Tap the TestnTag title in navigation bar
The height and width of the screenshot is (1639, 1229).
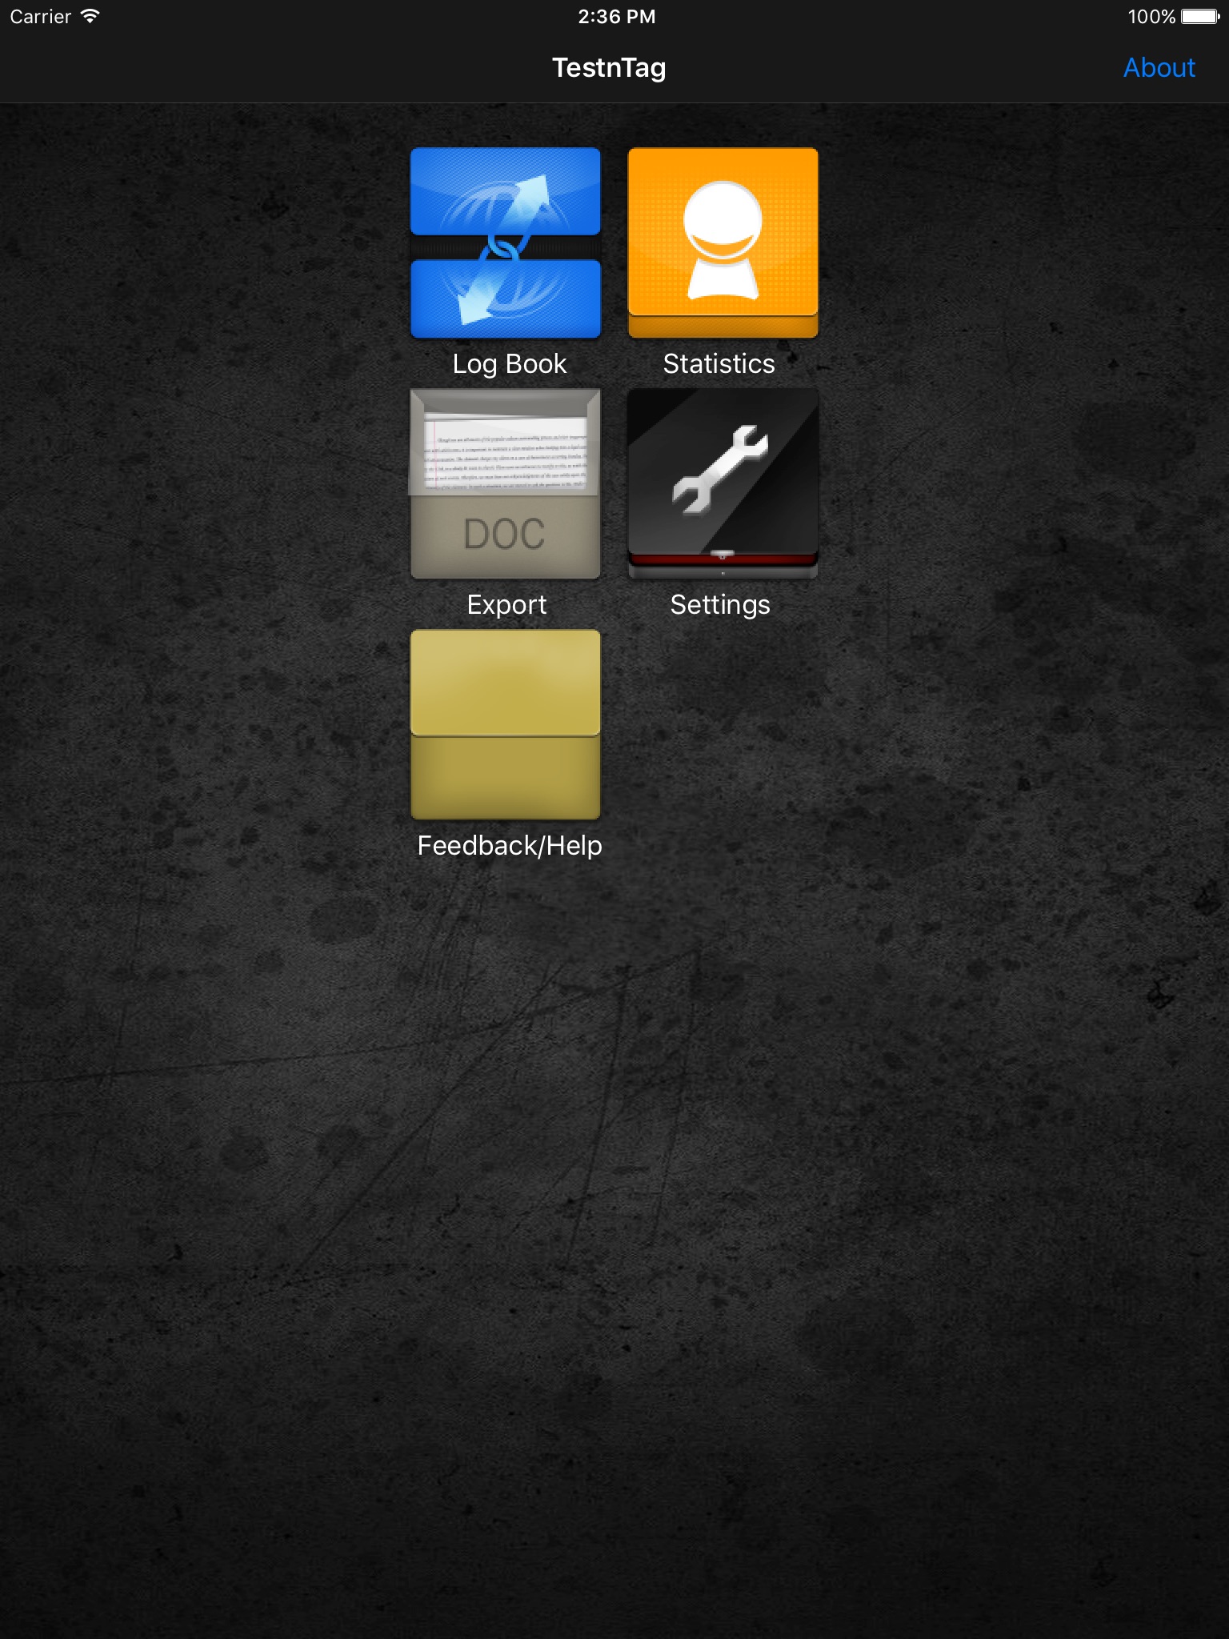click(609, 69)
